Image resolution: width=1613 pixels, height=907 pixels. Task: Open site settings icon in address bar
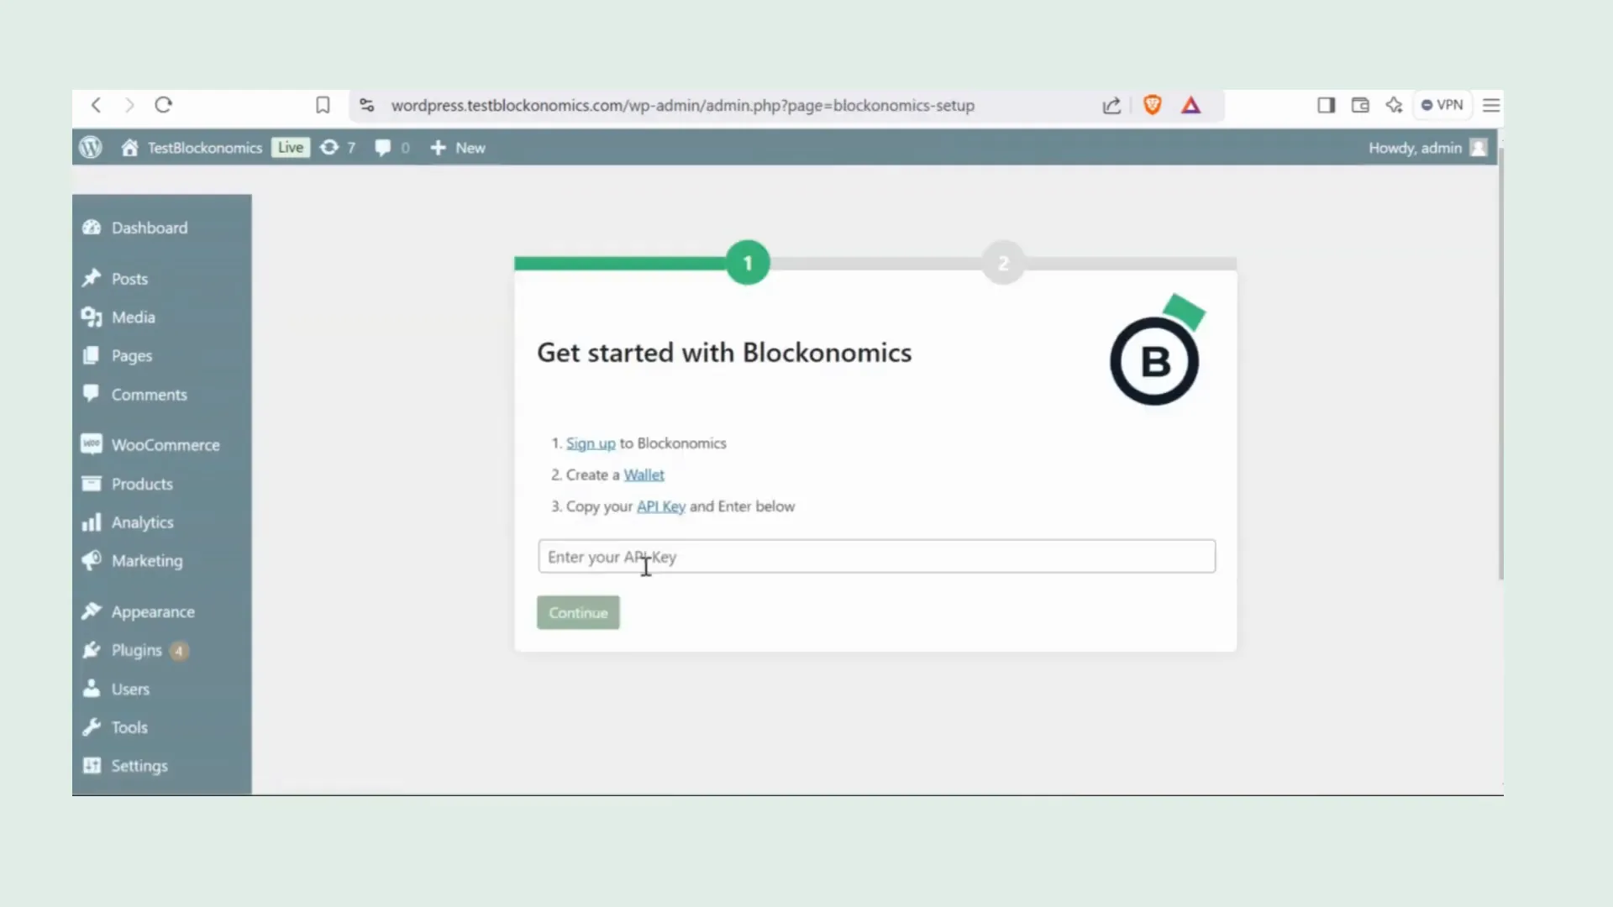[x=366, y=105]
